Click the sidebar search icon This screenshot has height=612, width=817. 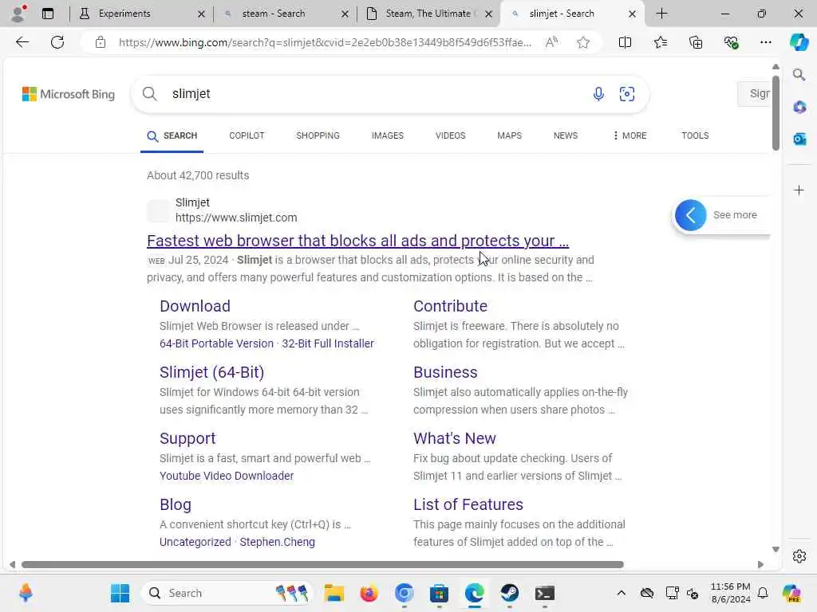pos(799,75)
